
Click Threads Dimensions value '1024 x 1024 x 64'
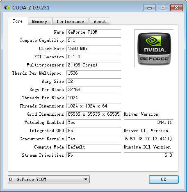[x=94, y=106]
